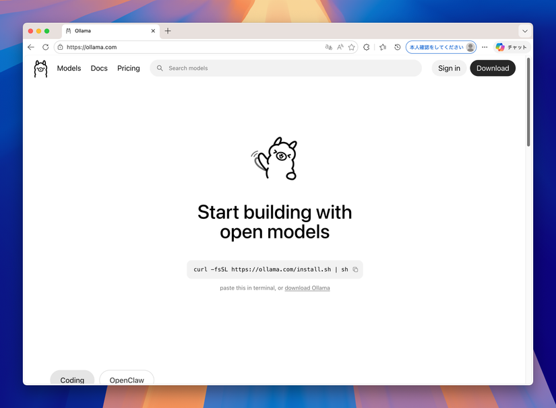Click the magnifier icon in the model search box

pyautogui.click(x=160, y=68)
